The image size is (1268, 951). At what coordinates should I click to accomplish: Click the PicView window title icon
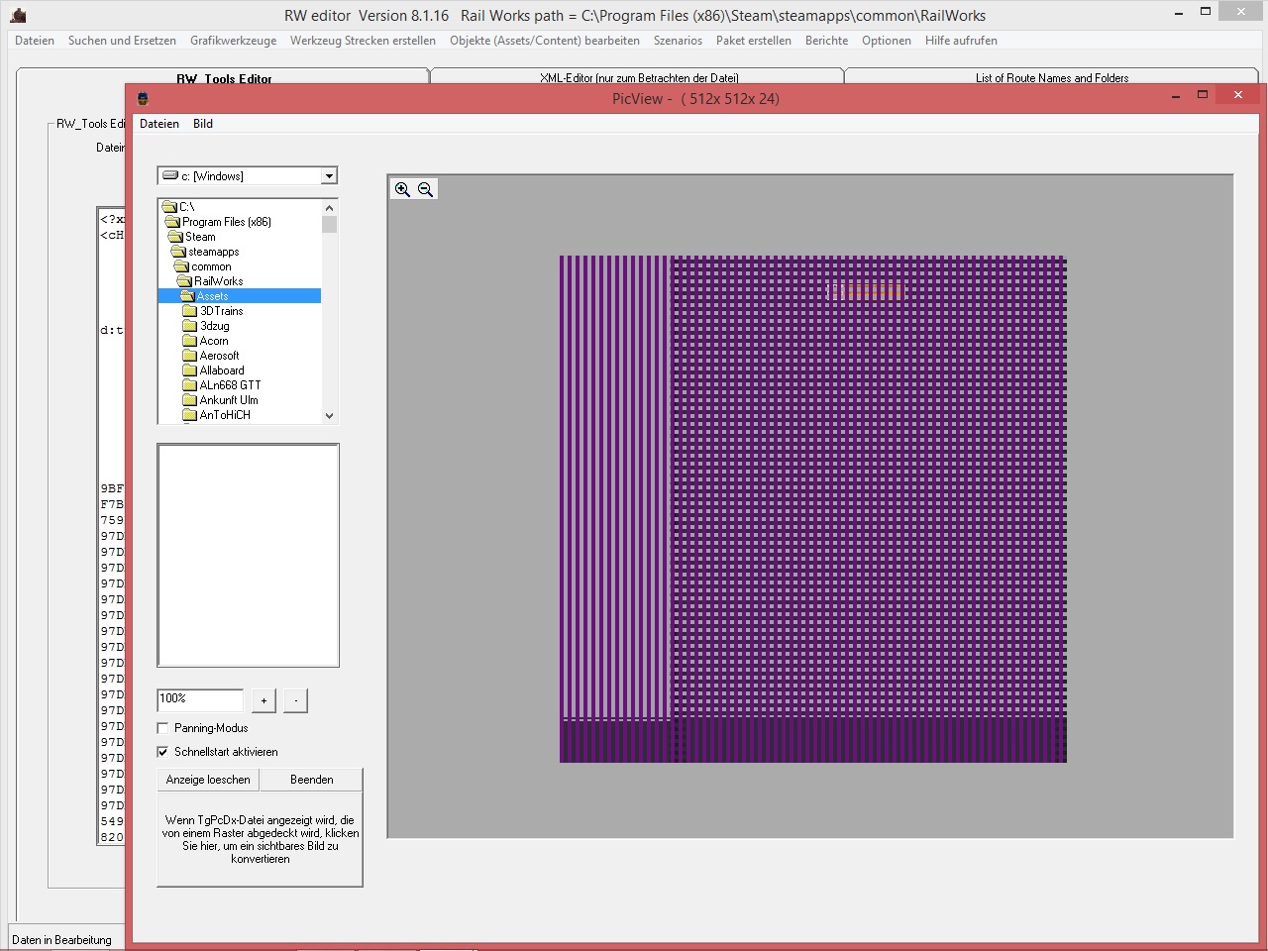143,98
